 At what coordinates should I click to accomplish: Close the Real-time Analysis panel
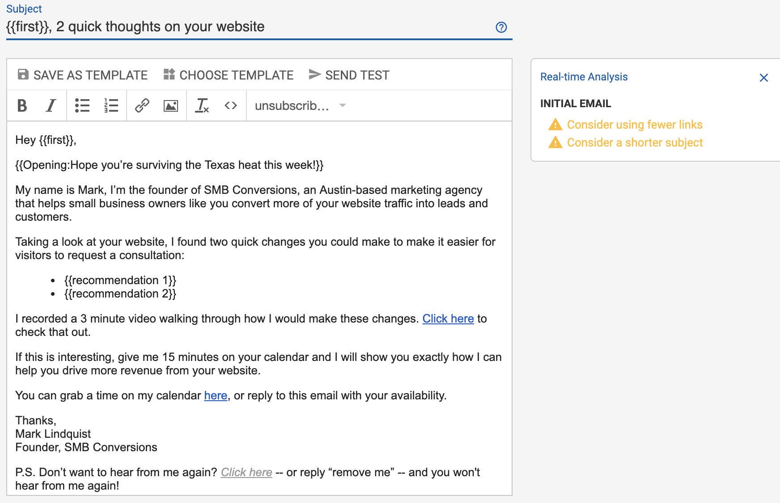point(764,78)
